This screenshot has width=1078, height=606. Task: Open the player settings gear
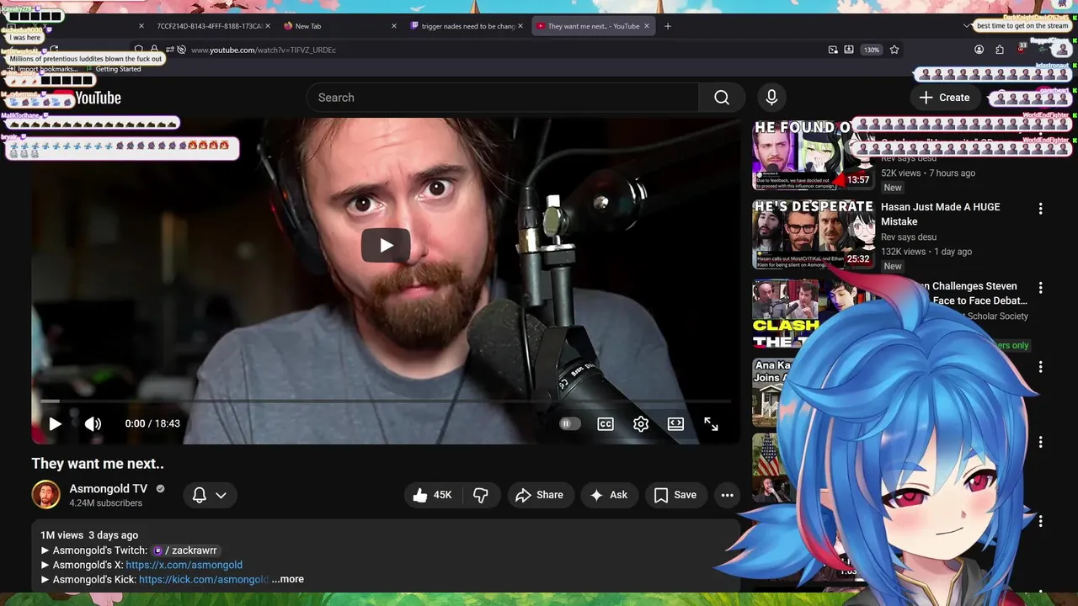pos(641,424)
